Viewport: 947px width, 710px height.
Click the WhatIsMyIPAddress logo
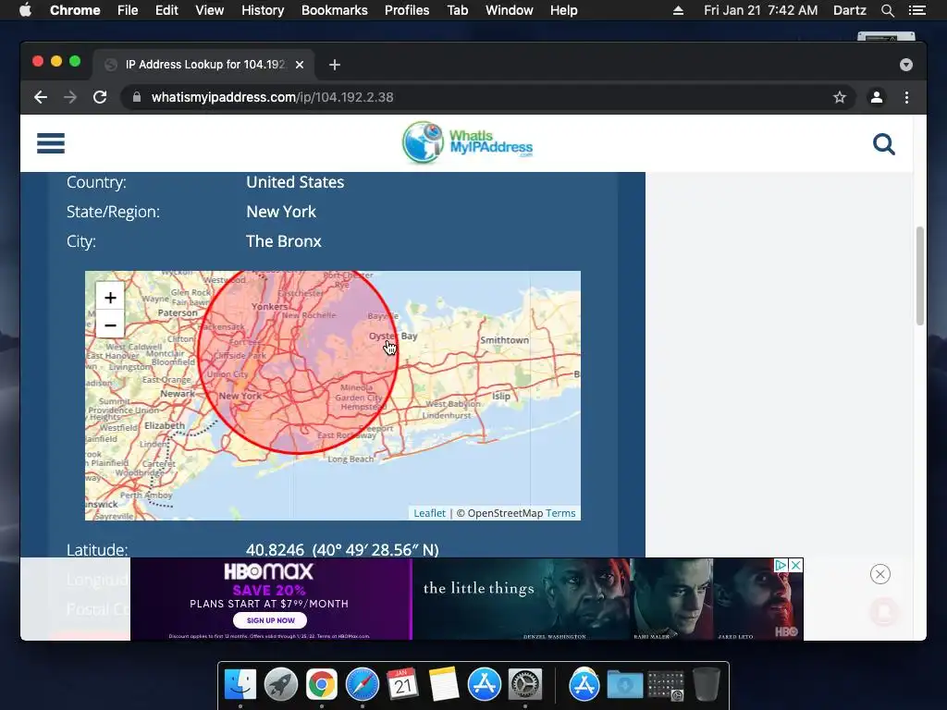[x=467, y=143]
